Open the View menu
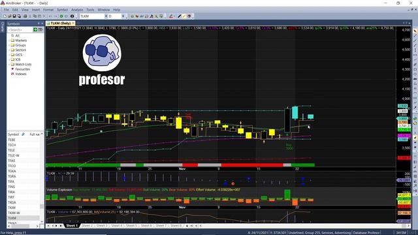 [x=25, y=10]
